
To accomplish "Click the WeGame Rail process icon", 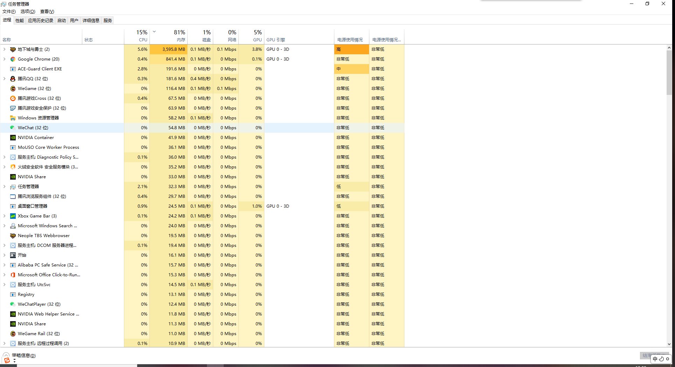I will [x=13, y=334].
